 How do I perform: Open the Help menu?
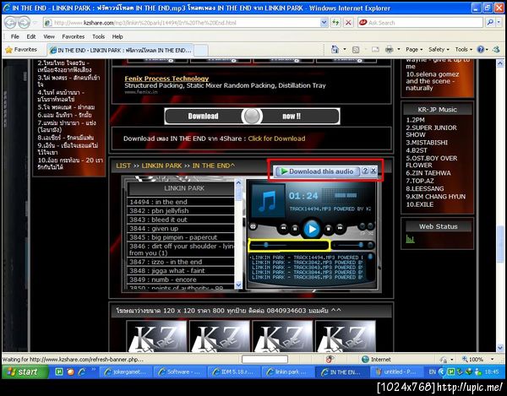coord(117,36)
